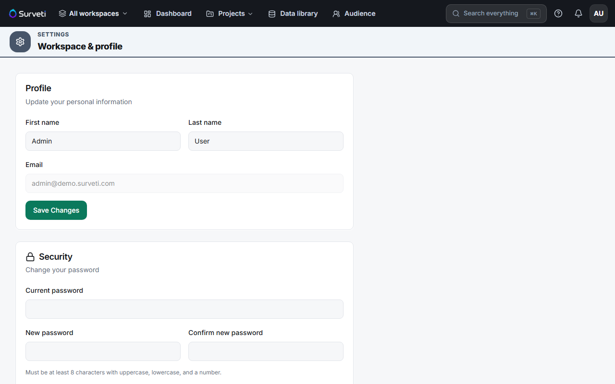The height and width of the screenshot is (384, 615).
Task: Edit the First name field
Action: (x=103, y=141)
